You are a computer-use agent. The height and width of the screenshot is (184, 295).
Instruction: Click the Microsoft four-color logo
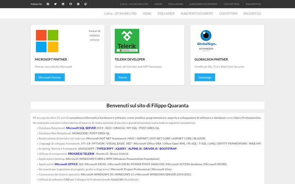[x=47, y=41]
